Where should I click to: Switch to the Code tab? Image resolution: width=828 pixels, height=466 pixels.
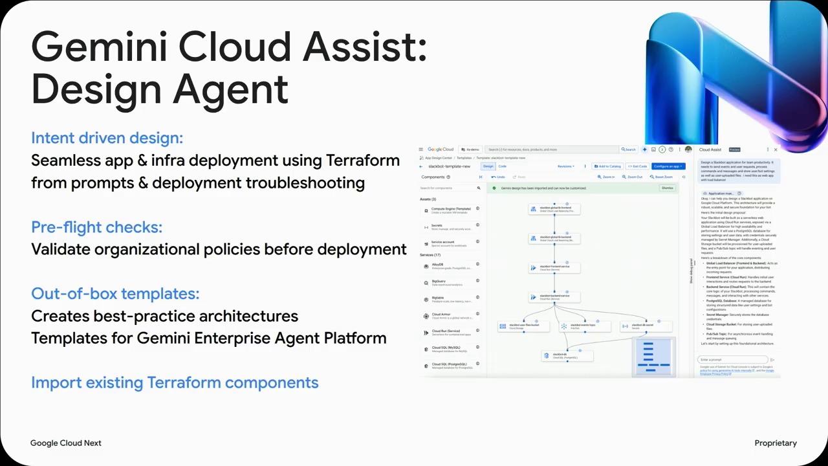(503, 166)
